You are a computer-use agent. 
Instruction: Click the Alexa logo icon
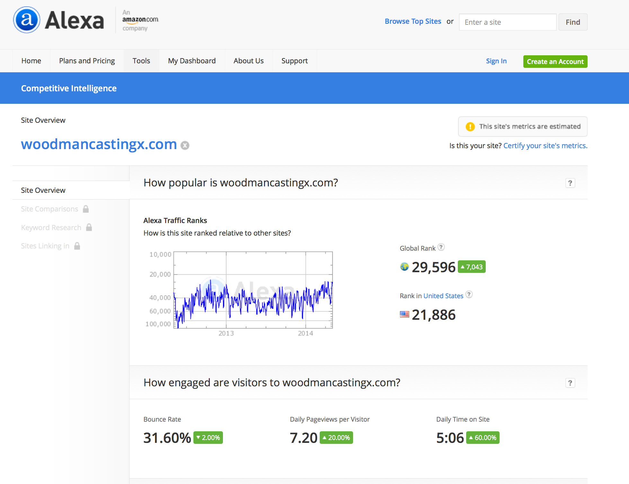(27, 20)
